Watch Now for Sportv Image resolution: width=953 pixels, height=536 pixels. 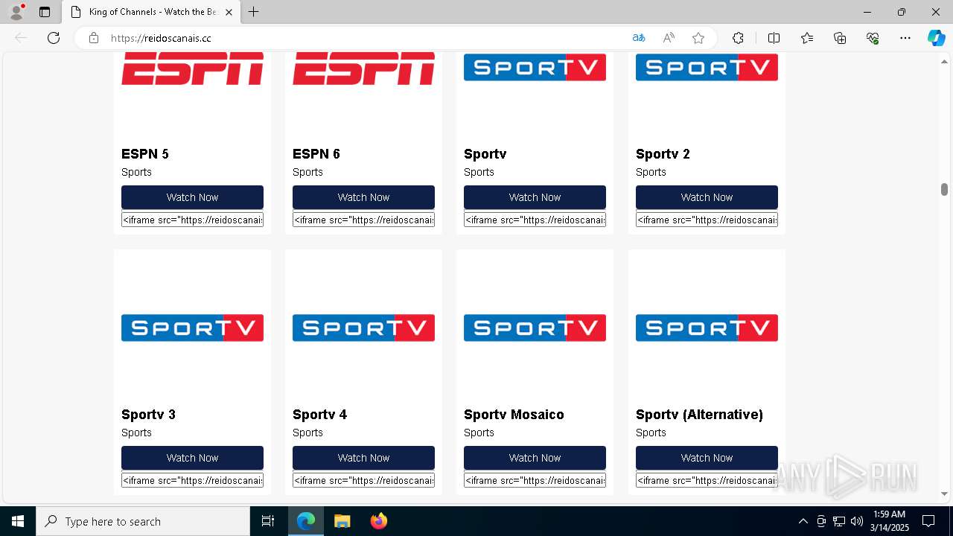pyautogui.click(x=535, y=197)
